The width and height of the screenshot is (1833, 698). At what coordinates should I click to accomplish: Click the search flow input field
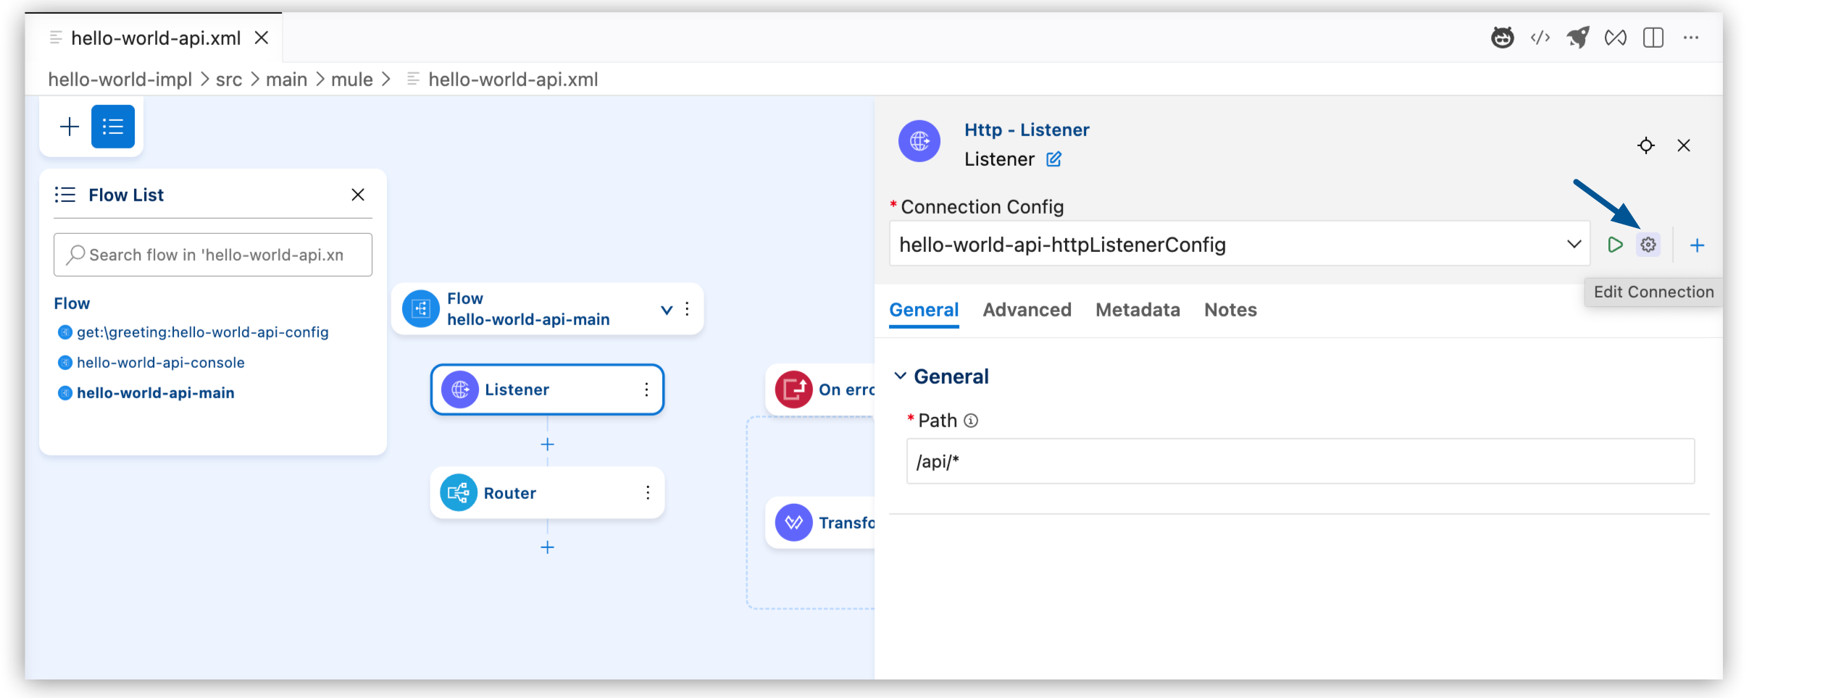(x=213, y=255)
